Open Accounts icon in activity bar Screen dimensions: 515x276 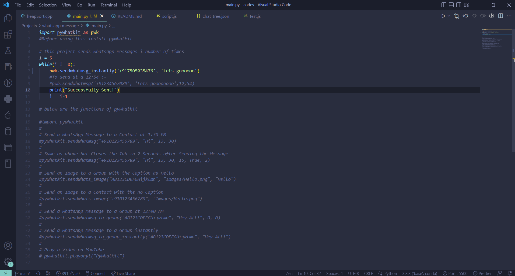pyautogui.click(x=8, y=246)
